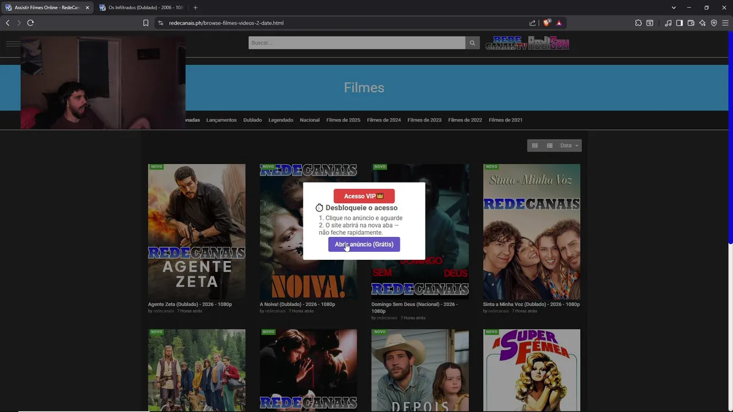Open the cowboy and child movie poster
Image resolution: width=733 pixels, height=412 pixels.
click(420, 370)
